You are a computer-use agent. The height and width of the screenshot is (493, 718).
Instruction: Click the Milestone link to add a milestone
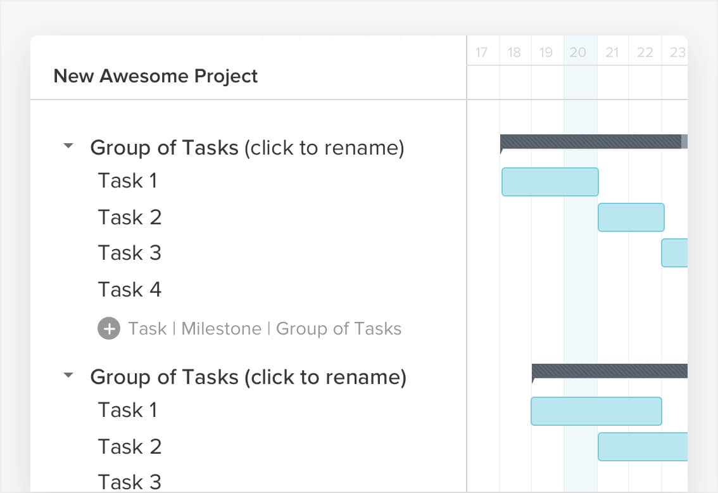click(222, 328)
